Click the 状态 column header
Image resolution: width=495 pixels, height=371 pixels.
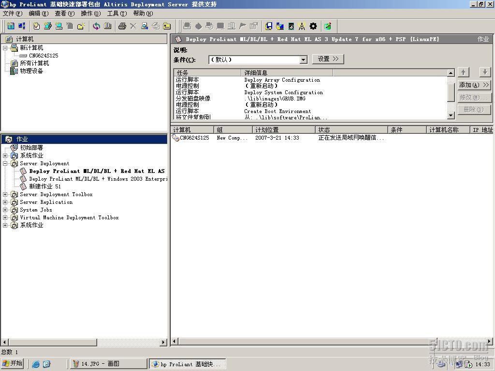[x=351, y=129]
